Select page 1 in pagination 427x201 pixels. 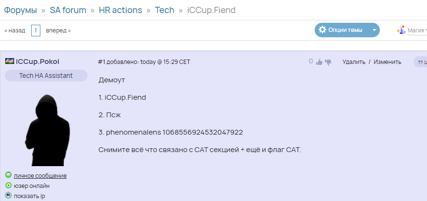[36, 30]
